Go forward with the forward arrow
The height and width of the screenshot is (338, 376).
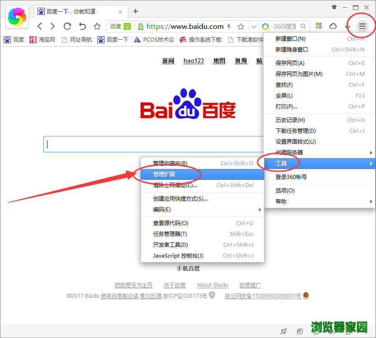coord(52,26)
